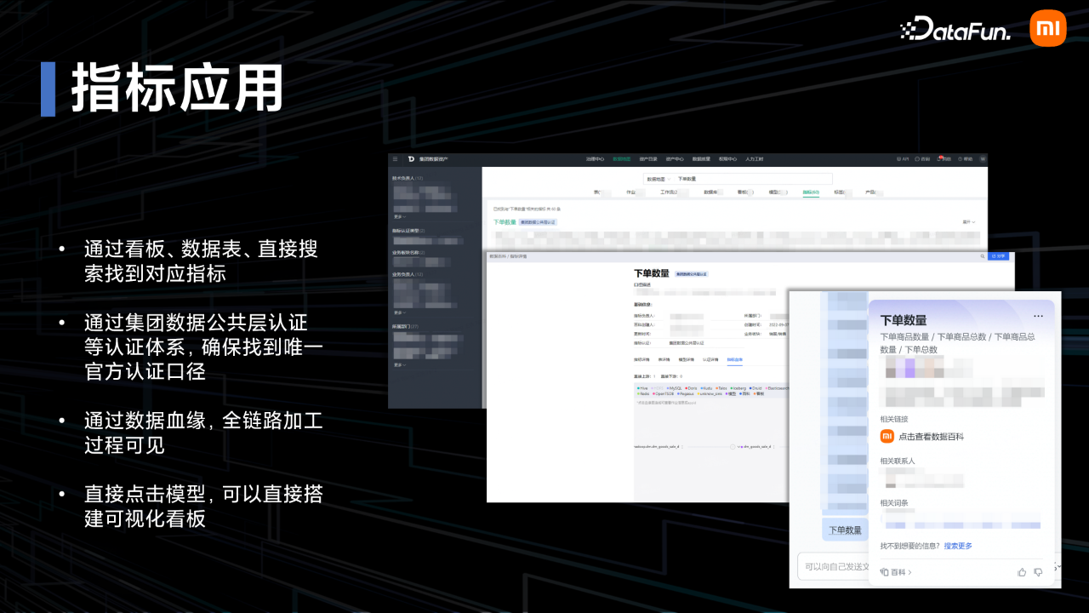Open the three-dot menu on 下单数量 card
This screenshot has width=1089, height=613.
1038,316
